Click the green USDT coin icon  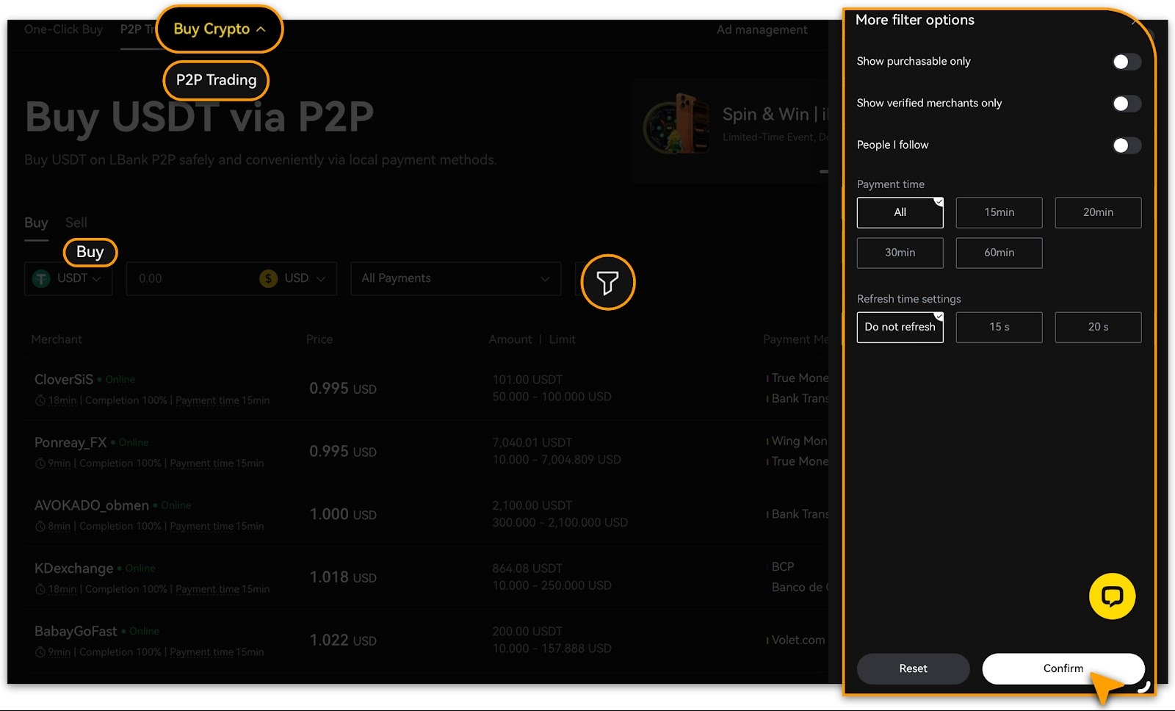[x=42, y=278]
